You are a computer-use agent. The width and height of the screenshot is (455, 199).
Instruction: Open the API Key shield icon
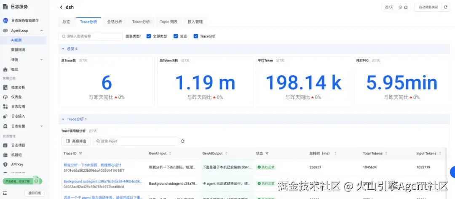5,164
